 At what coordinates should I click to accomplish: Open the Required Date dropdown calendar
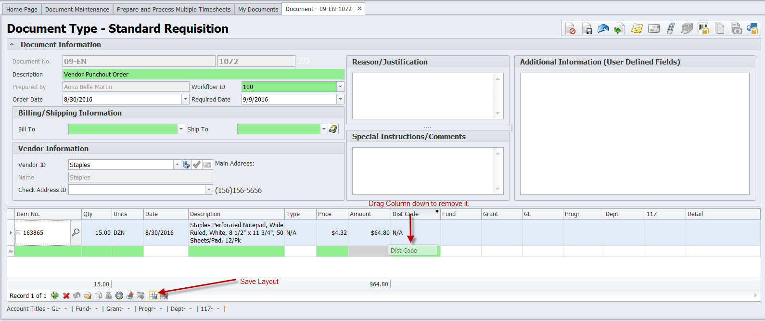(x=340, y=99)
